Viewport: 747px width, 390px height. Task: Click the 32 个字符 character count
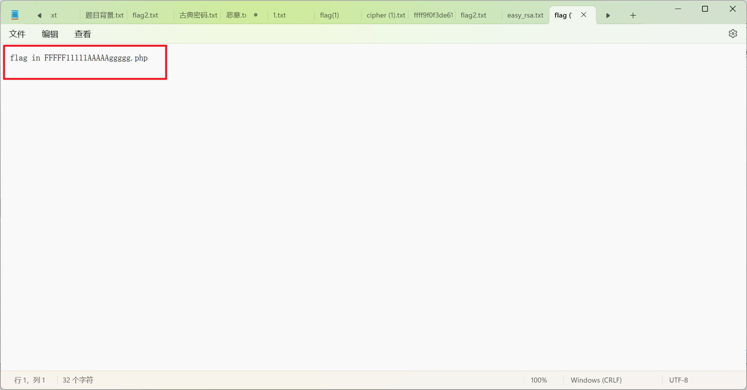click(x=78, y=380)
